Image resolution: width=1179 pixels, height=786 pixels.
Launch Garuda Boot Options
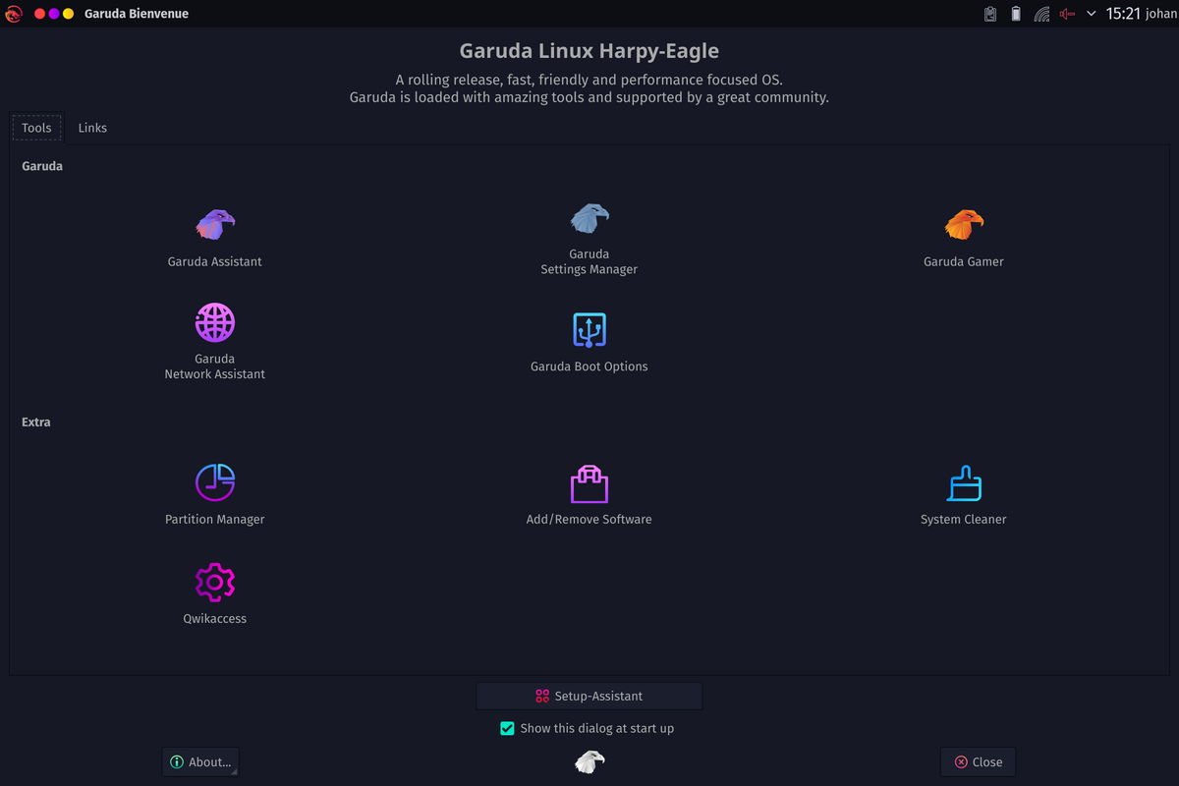[x=589, y=330]
